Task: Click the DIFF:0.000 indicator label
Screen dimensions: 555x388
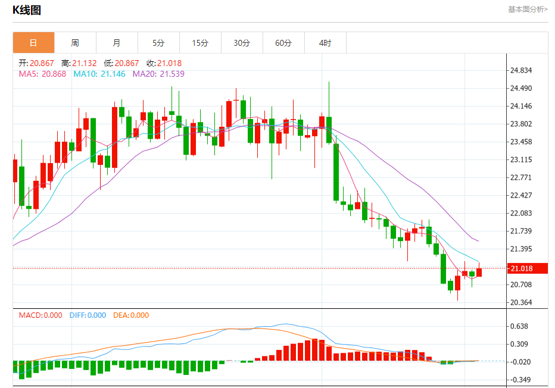Action: coord(88,315)
